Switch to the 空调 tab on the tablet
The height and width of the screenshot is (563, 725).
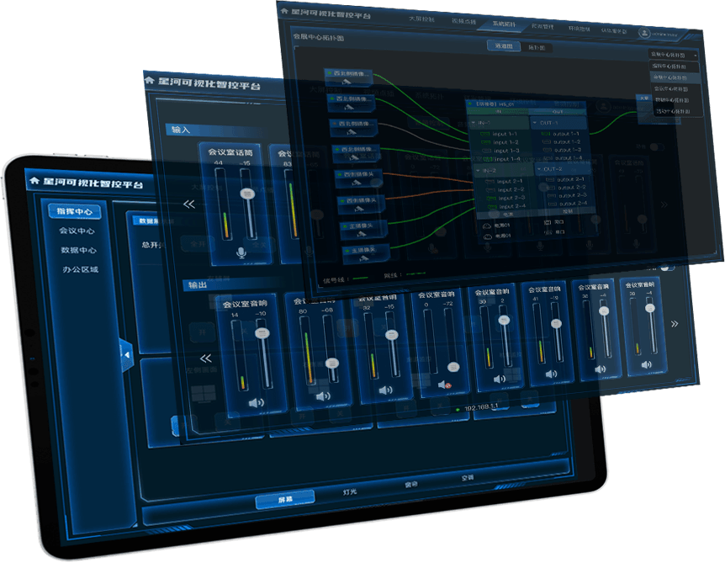(x=468, y=477)
